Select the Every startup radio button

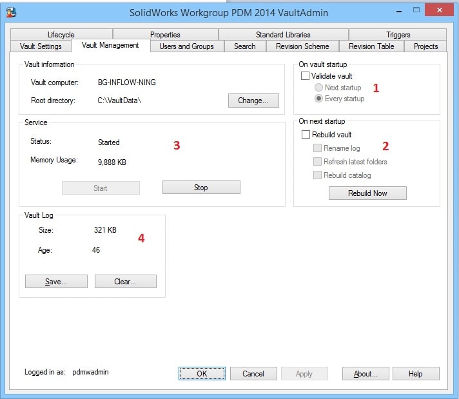click(x=318, y=99)
